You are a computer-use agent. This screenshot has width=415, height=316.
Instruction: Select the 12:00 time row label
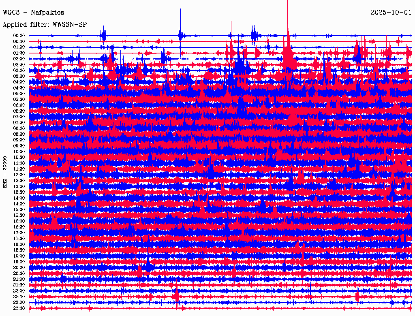point(19,175)
